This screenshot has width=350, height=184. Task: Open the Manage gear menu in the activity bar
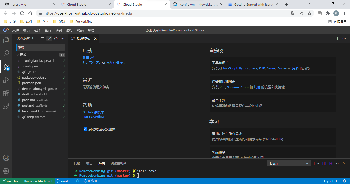6,171
